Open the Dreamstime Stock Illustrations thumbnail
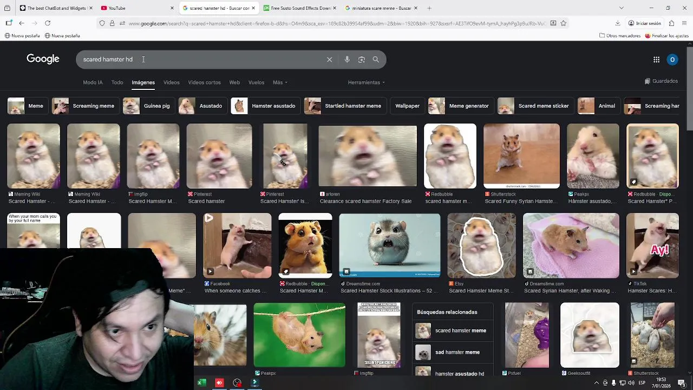Image resolution: width=693 pixels, height=390 pixels. coord(389,245)
